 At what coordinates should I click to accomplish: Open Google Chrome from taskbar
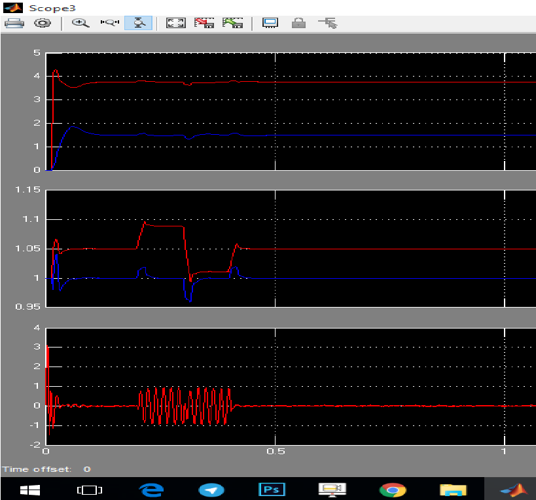392,489
